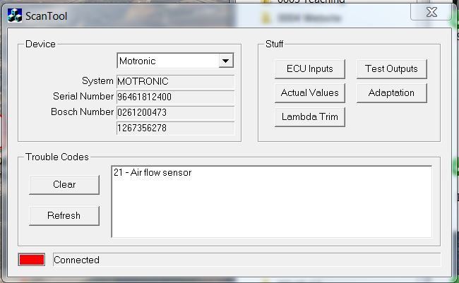Screen dimensions: 459x283
Task: Click the Bosch Number value 0261200473
Action: tap(175, 112)
